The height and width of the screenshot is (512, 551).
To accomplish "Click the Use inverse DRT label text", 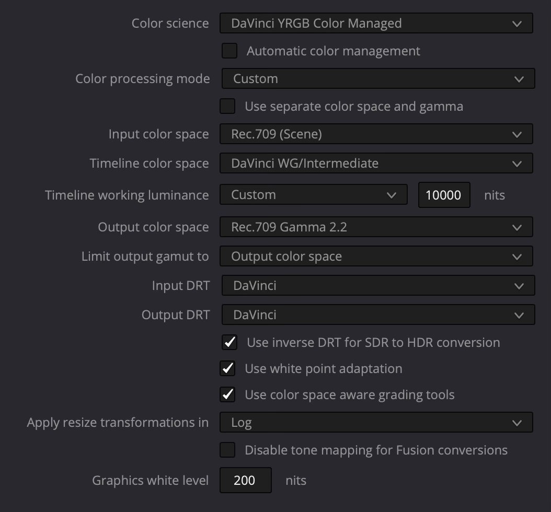I will (373, 342).
